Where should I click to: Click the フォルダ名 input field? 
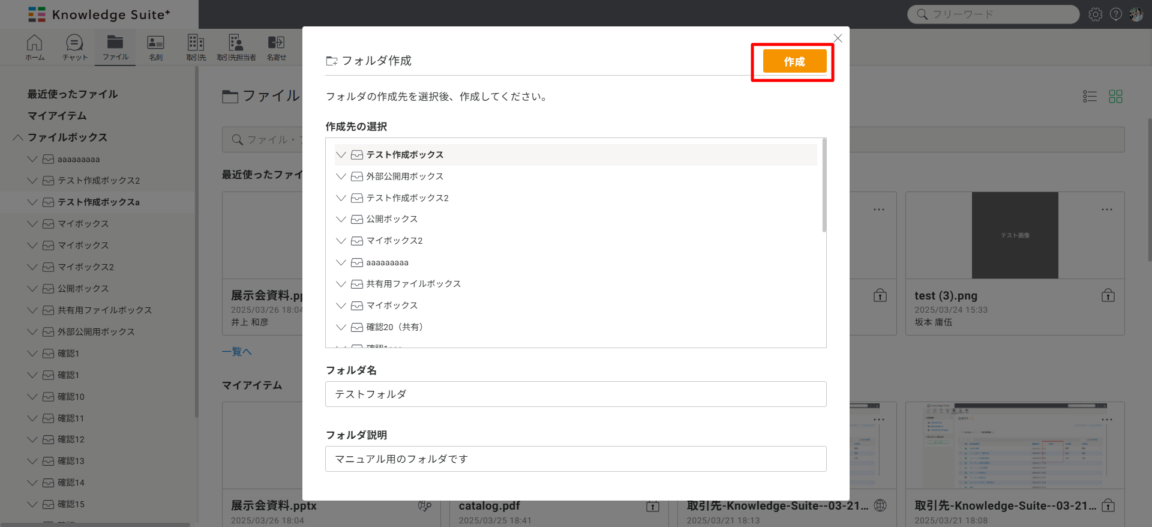575,394
